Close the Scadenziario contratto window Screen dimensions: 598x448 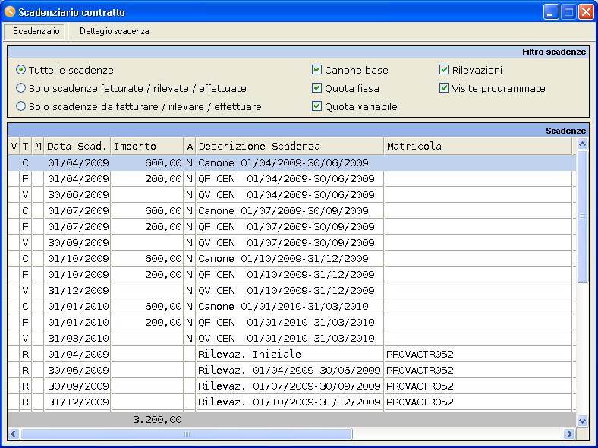click(586, 12)
